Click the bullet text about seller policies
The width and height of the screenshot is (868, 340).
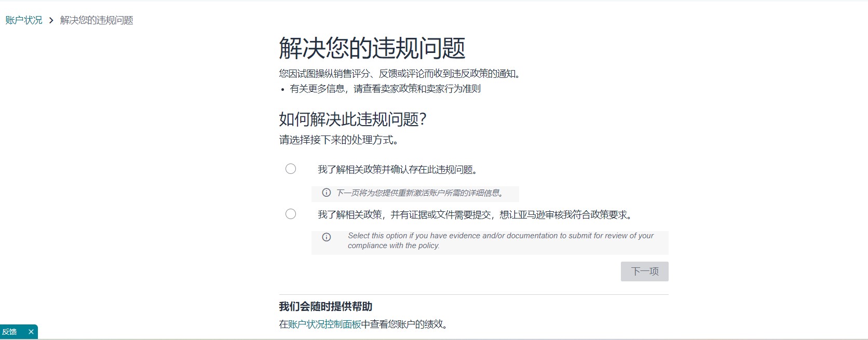[x=385, y=89]
